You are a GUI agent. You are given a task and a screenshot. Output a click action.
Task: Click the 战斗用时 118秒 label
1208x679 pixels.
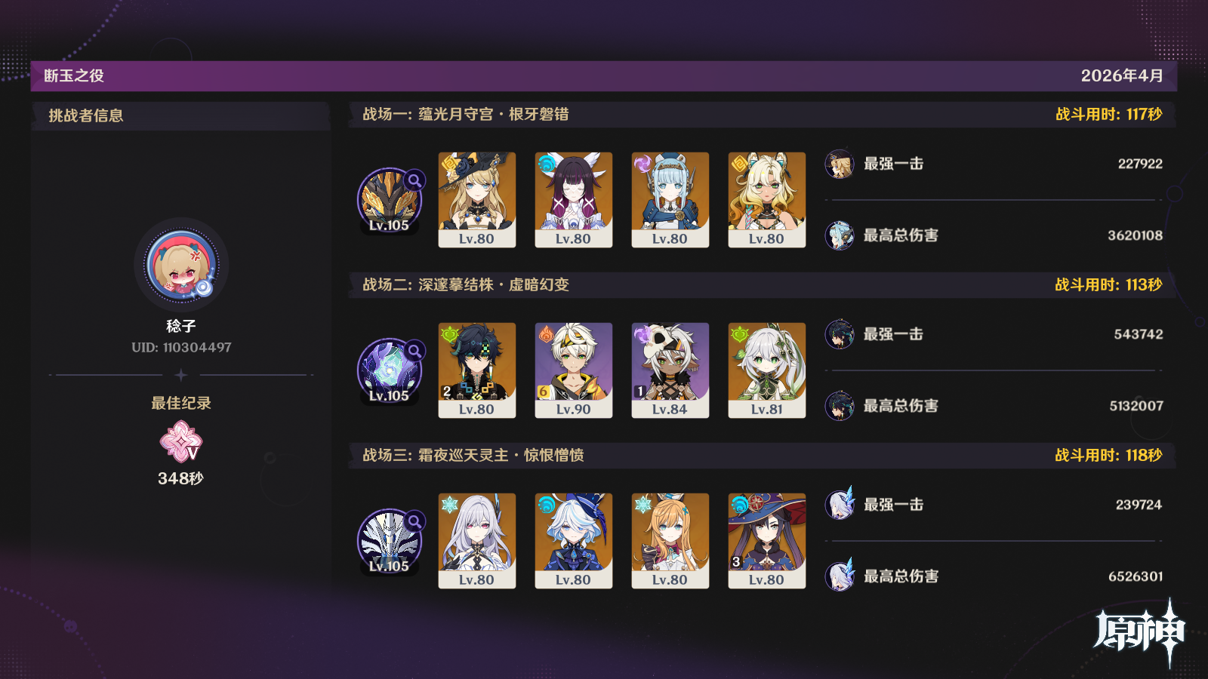1108,456
